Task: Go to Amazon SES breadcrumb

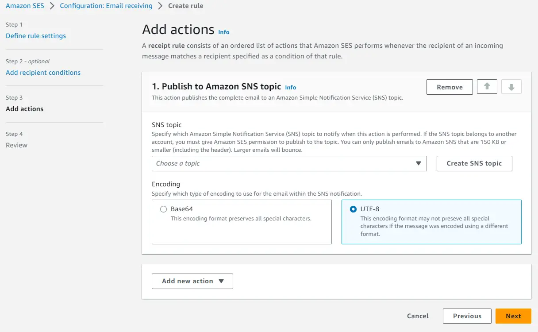Action: pyautogui.click(x=25, y=6)
